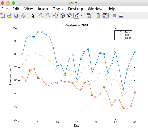This screenshot has height=132, width=148.
Task: Toggle the Insert Legend toolbar button
Action: tap(105, 16)
